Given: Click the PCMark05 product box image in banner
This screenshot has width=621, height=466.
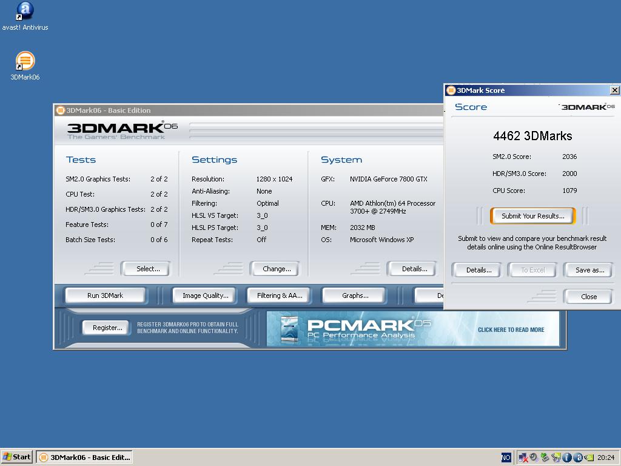Looking at the screenshot, I should (289, 328).
